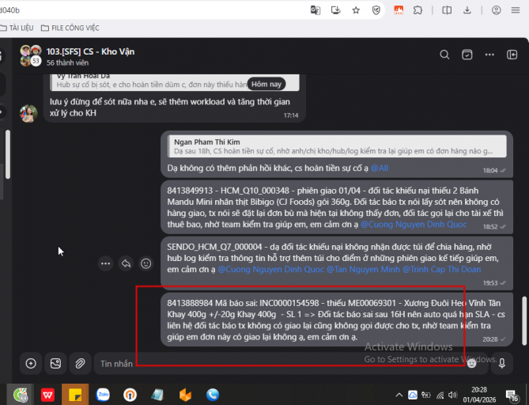The image size is (529, 405).
Task: Open the Windows notification center
Action: pos(512,396)
